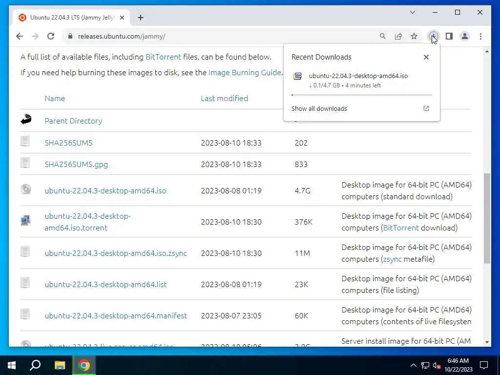Click the page vertical scrollbar thumb

click(487, 218)
